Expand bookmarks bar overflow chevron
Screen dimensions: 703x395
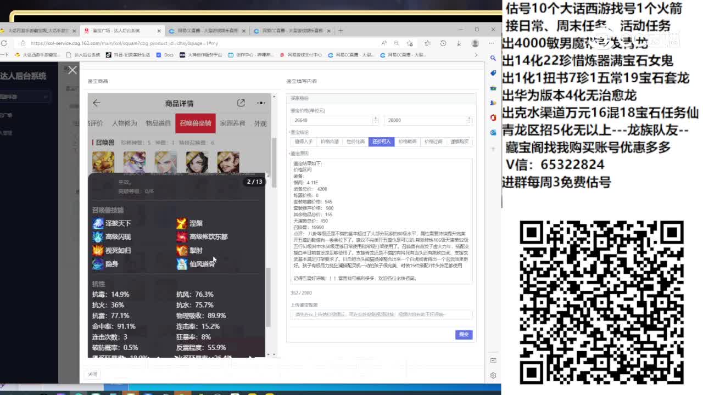click(x=476, y=55)
